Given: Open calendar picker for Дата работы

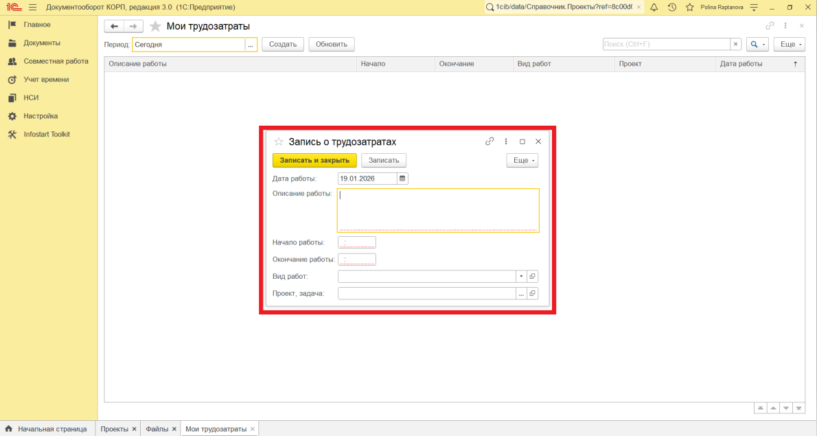Looking at the screenshot, I should [x=402, y=179].
